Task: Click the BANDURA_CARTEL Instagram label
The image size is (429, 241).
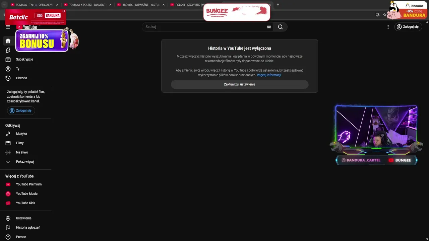Action: coord(361,160)
